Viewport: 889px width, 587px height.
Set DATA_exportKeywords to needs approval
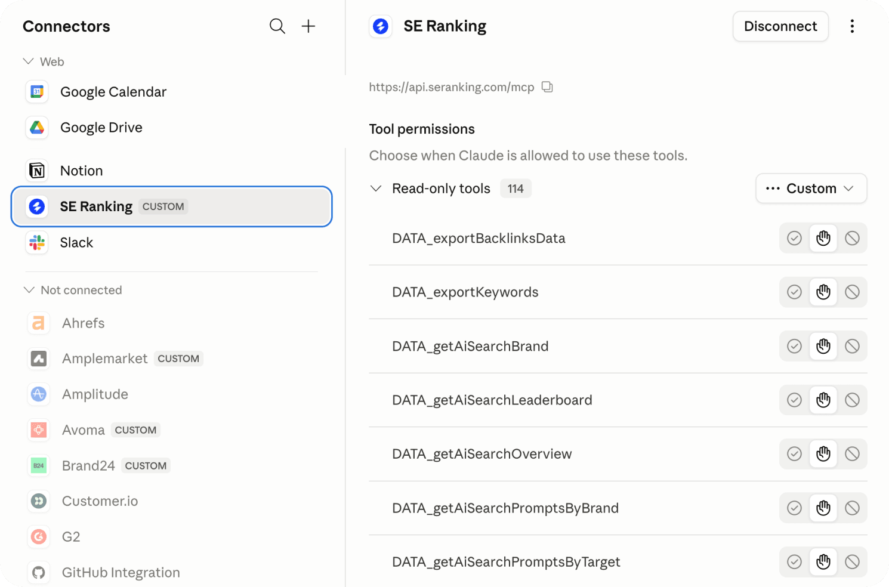point(823,292)
